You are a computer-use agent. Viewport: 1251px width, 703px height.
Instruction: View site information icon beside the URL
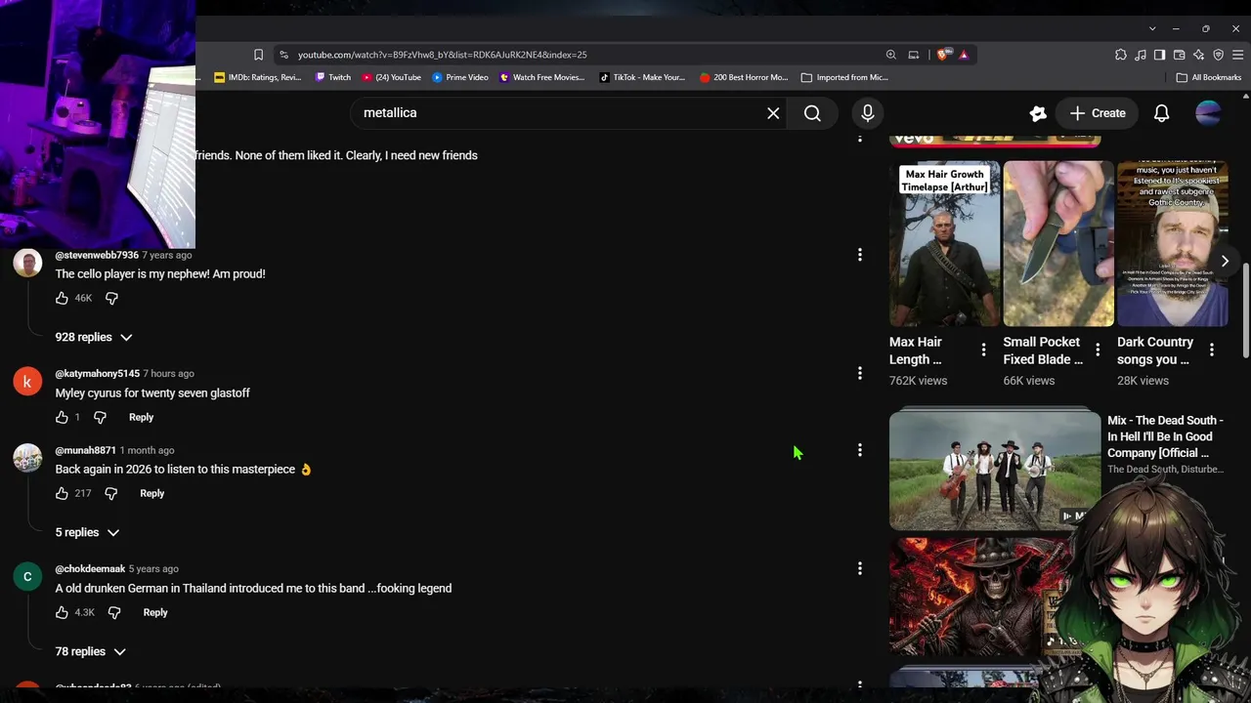coord(283,55)
